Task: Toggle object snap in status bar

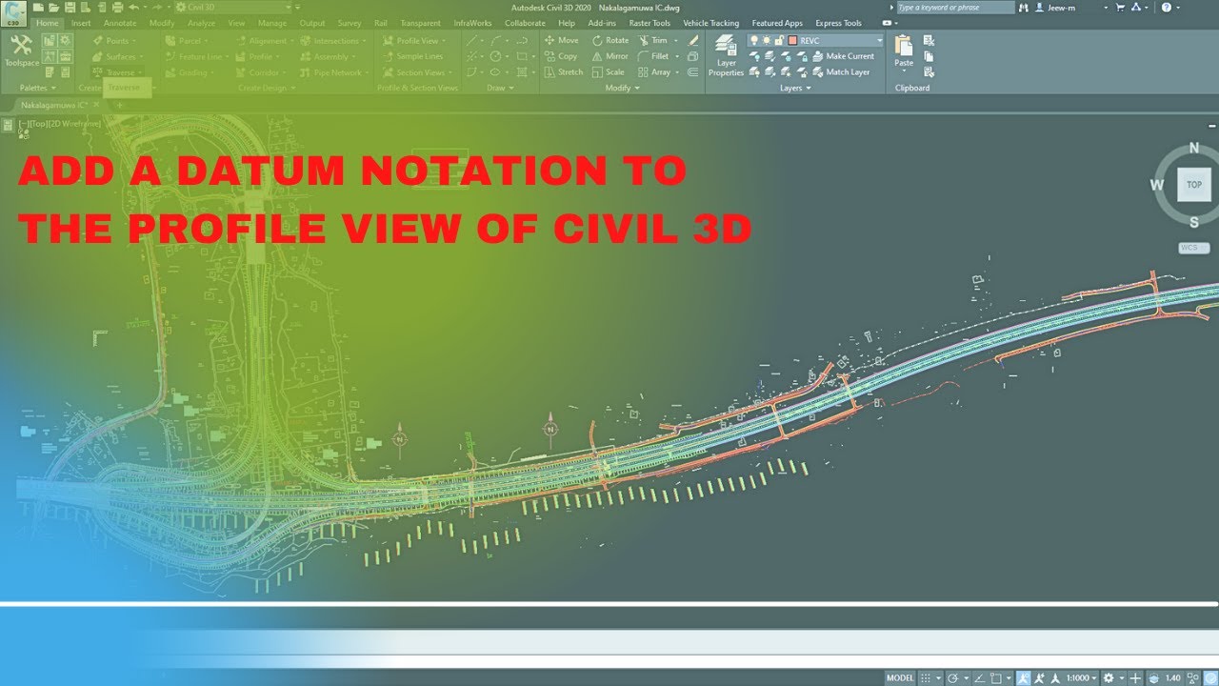Action: (996, 677)
